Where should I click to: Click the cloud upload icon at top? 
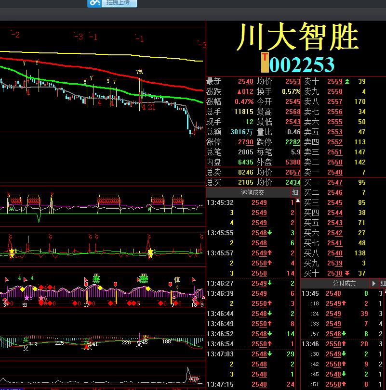94,3
